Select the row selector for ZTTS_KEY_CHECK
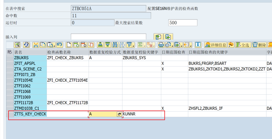The height and width of the screenshot is (139, 272). tap(10, 114)
